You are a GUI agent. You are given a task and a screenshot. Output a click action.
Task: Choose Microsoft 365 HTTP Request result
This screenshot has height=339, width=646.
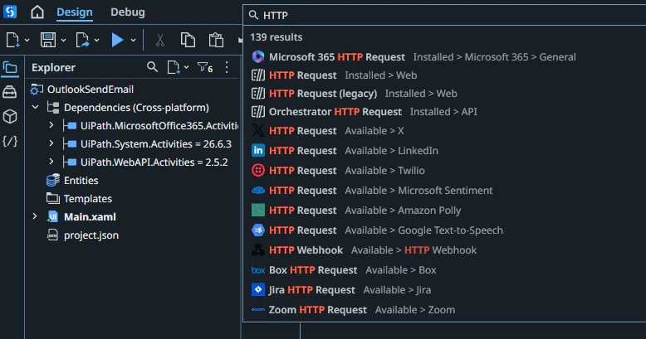point(445,56)
